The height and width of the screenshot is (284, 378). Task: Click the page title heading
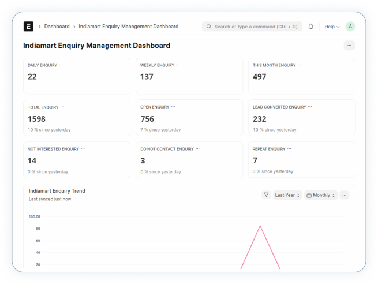tap(97, 46)
